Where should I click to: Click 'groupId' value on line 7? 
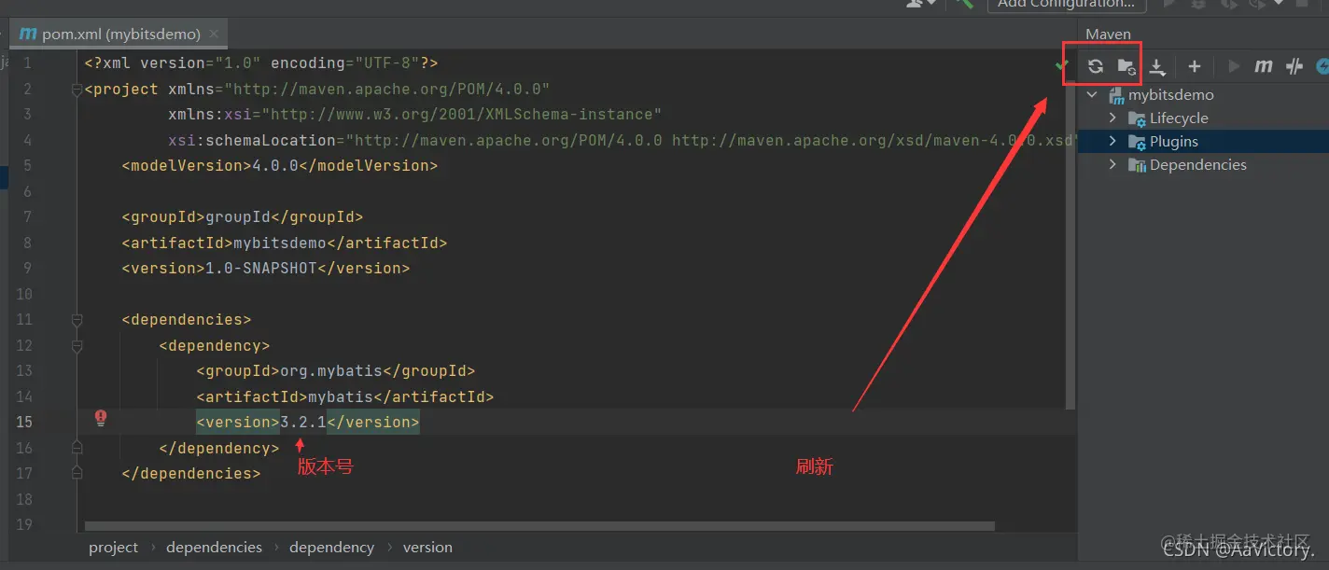(238, 216)
